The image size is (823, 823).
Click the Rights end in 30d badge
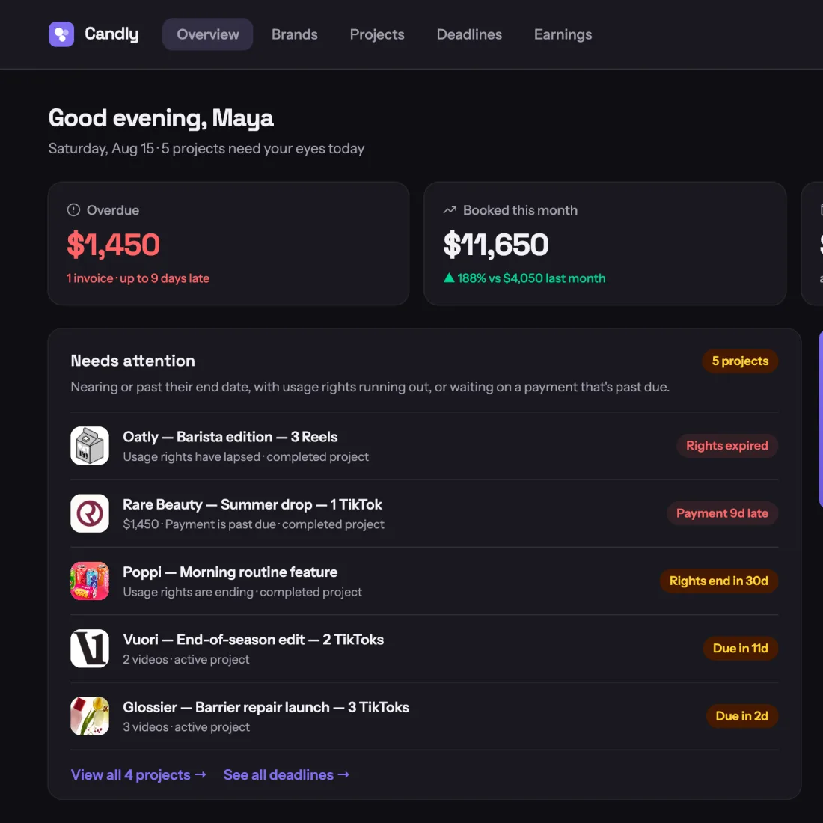(x=718, y=581)
